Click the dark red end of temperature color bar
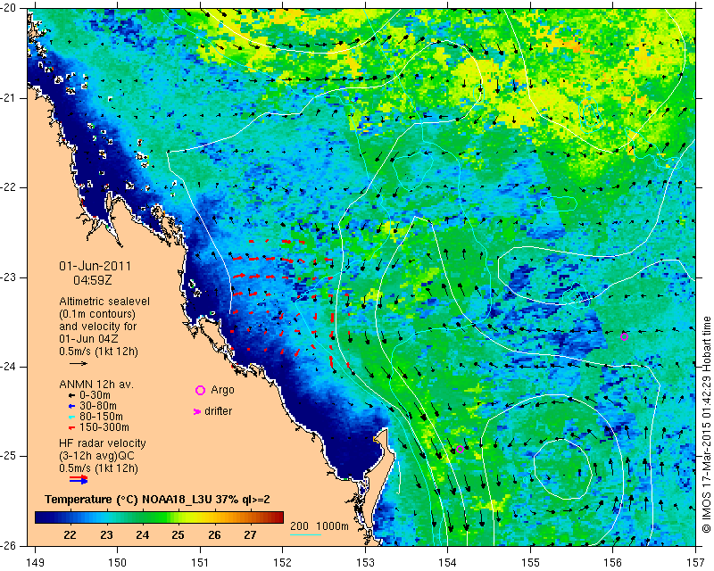The width and height of the screenshot is (714, 571). coord(278,517)
